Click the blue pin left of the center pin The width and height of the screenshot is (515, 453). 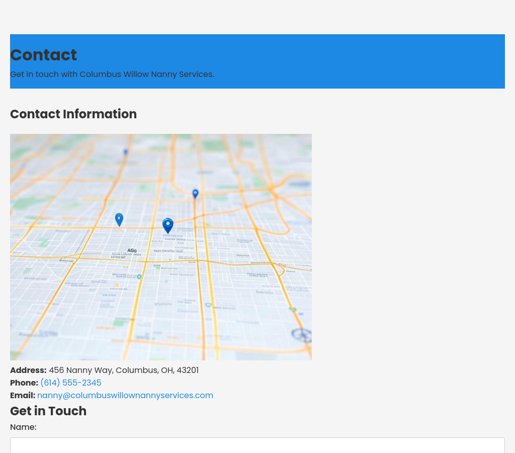click(119, 219)
